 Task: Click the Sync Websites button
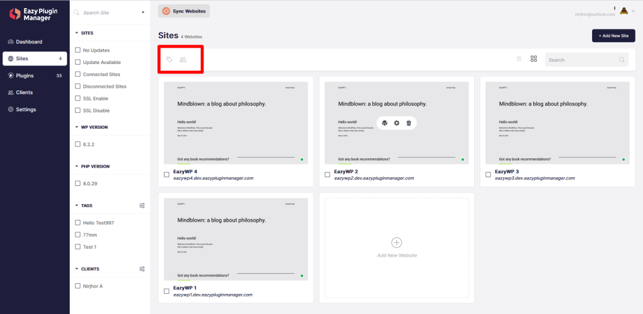click(x=184, y=11)
